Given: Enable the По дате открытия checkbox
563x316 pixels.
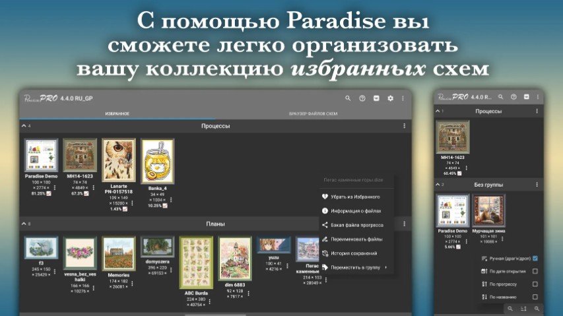Looking at the screenshot, I should [535, 271].
